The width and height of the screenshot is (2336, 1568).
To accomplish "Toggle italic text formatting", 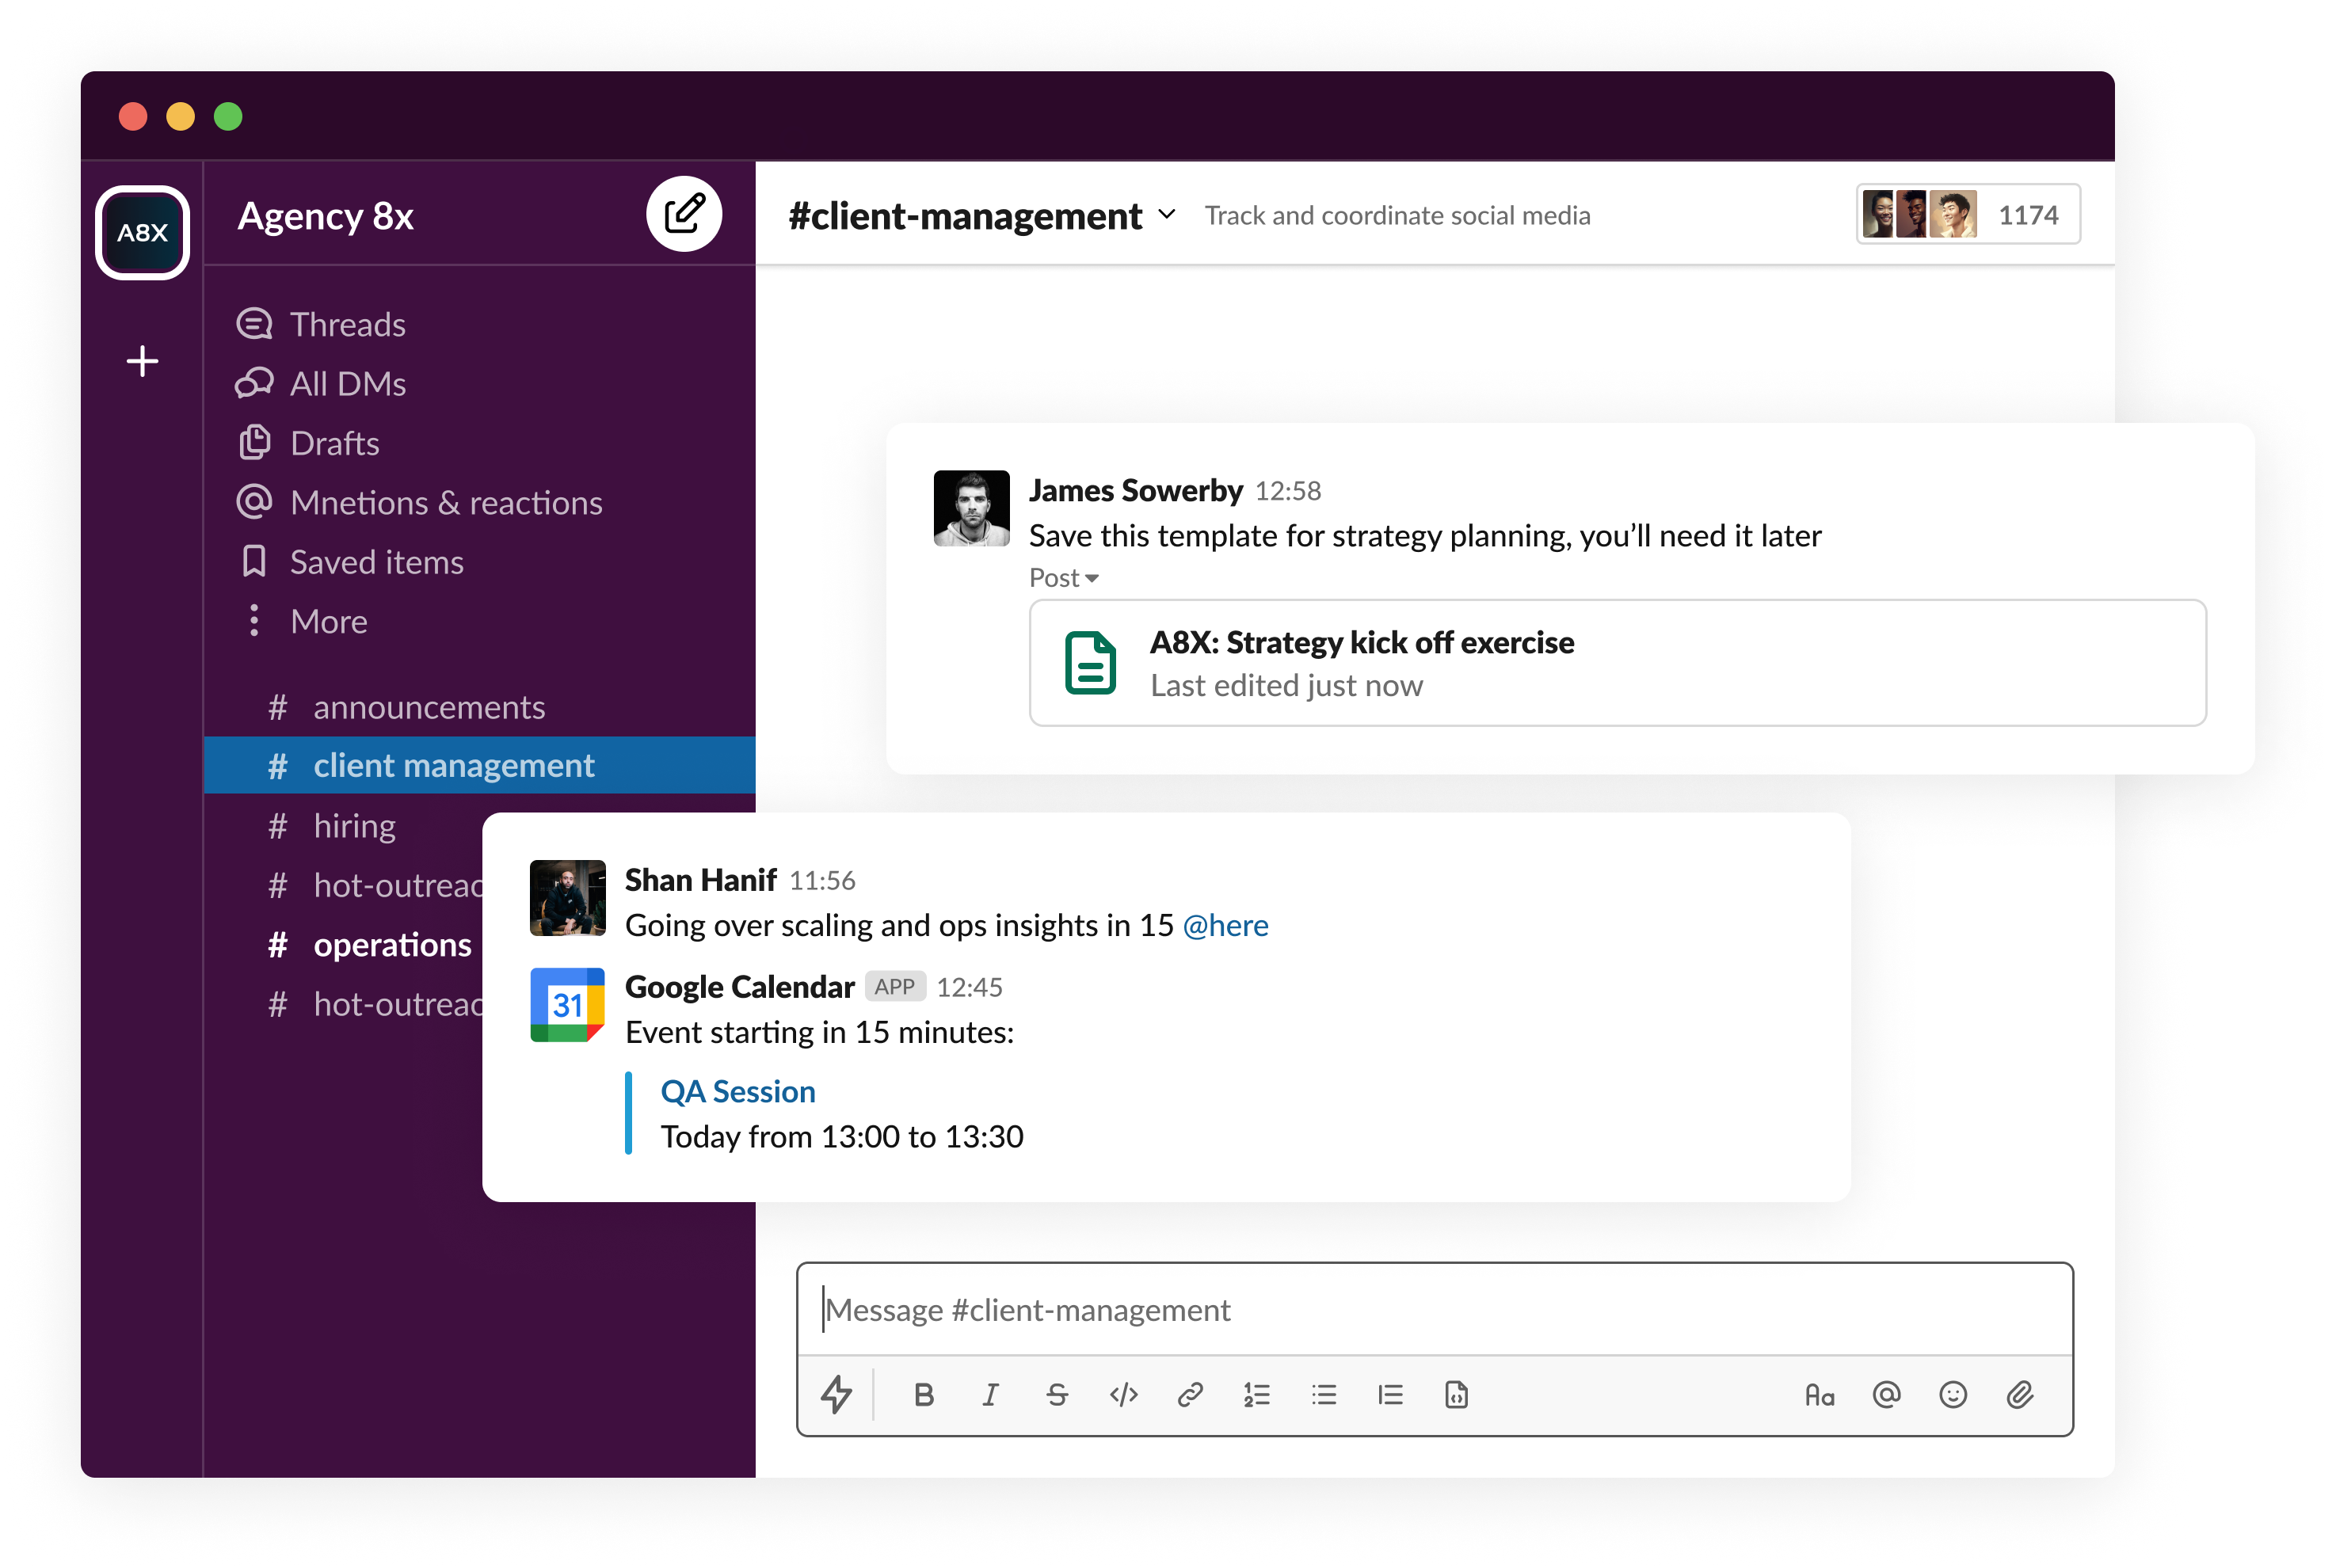I will pos(990,1394).
